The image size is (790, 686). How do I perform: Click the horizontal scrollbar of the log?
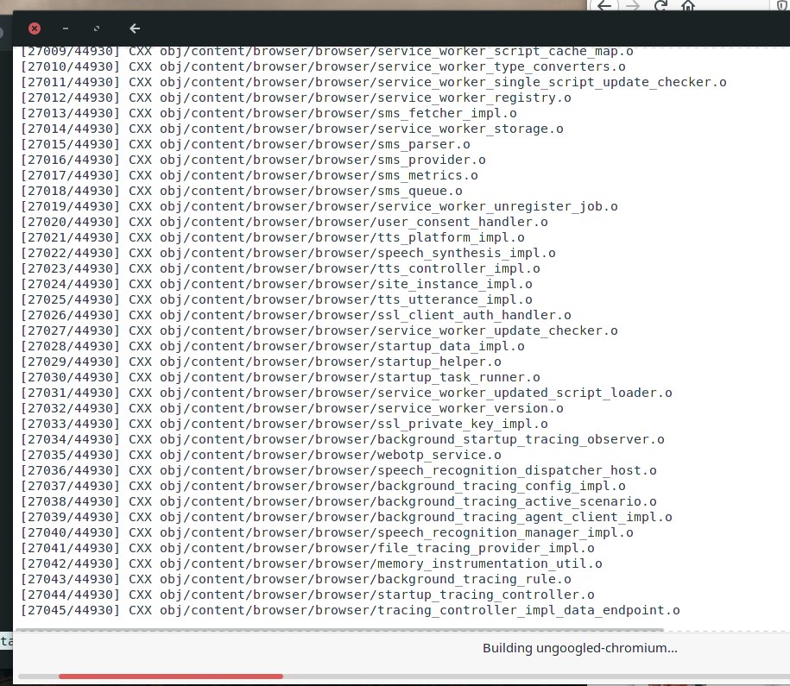[339, 630]
